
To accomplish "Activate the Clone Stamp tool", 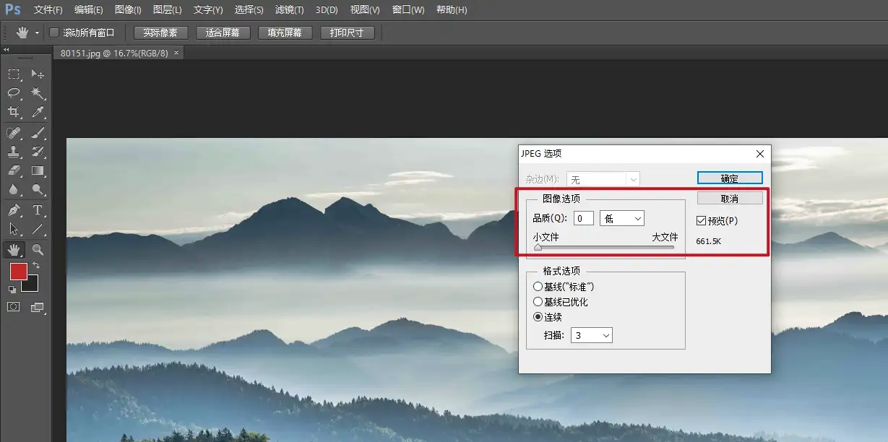I will 13,152.
